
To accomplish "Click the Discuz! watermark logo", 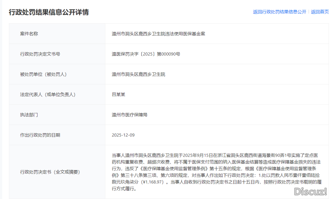I will tap(310, 192).
